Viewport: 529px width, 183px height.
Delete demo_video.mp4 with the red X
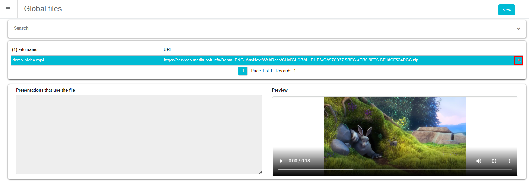518,60
